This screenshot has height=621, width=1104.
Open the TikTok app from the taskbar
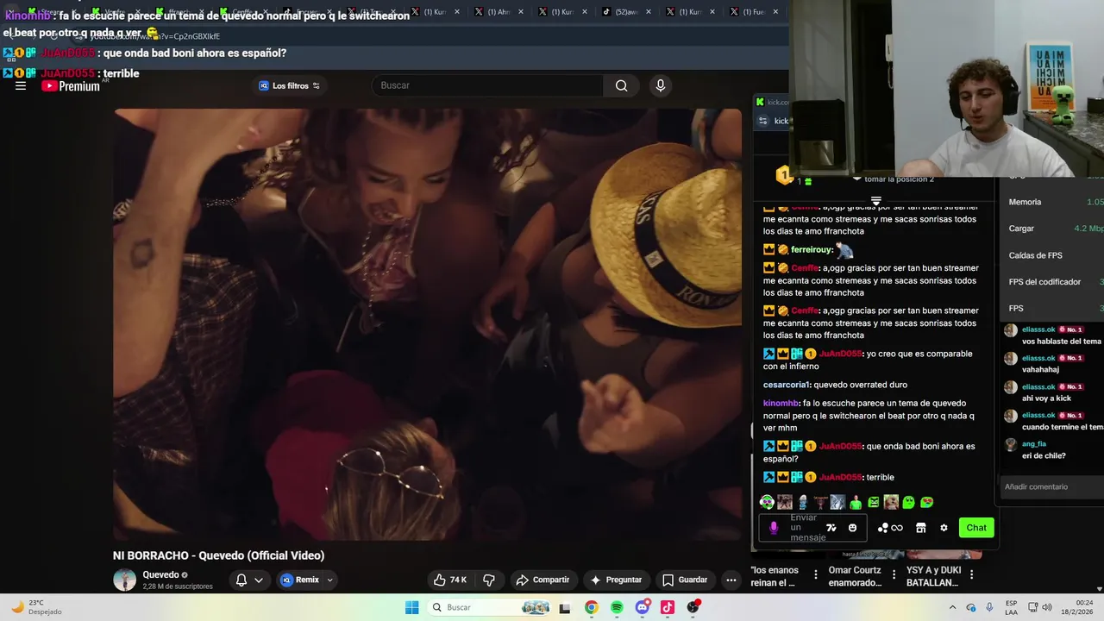coord(668,607)
